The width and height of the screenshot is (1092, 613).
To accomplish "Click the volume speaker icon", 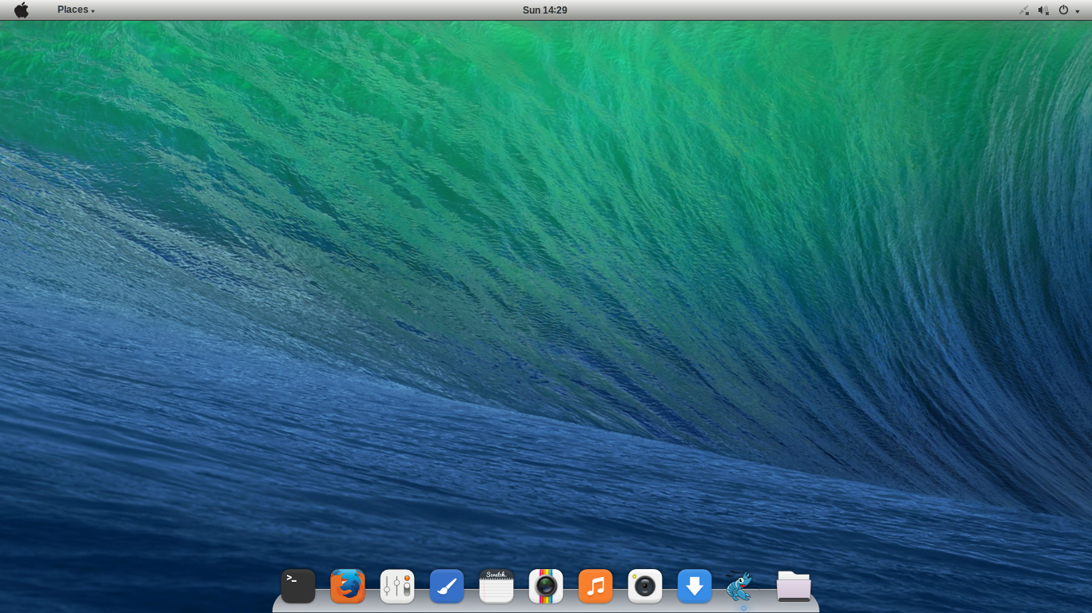I will pos(1043,10).
